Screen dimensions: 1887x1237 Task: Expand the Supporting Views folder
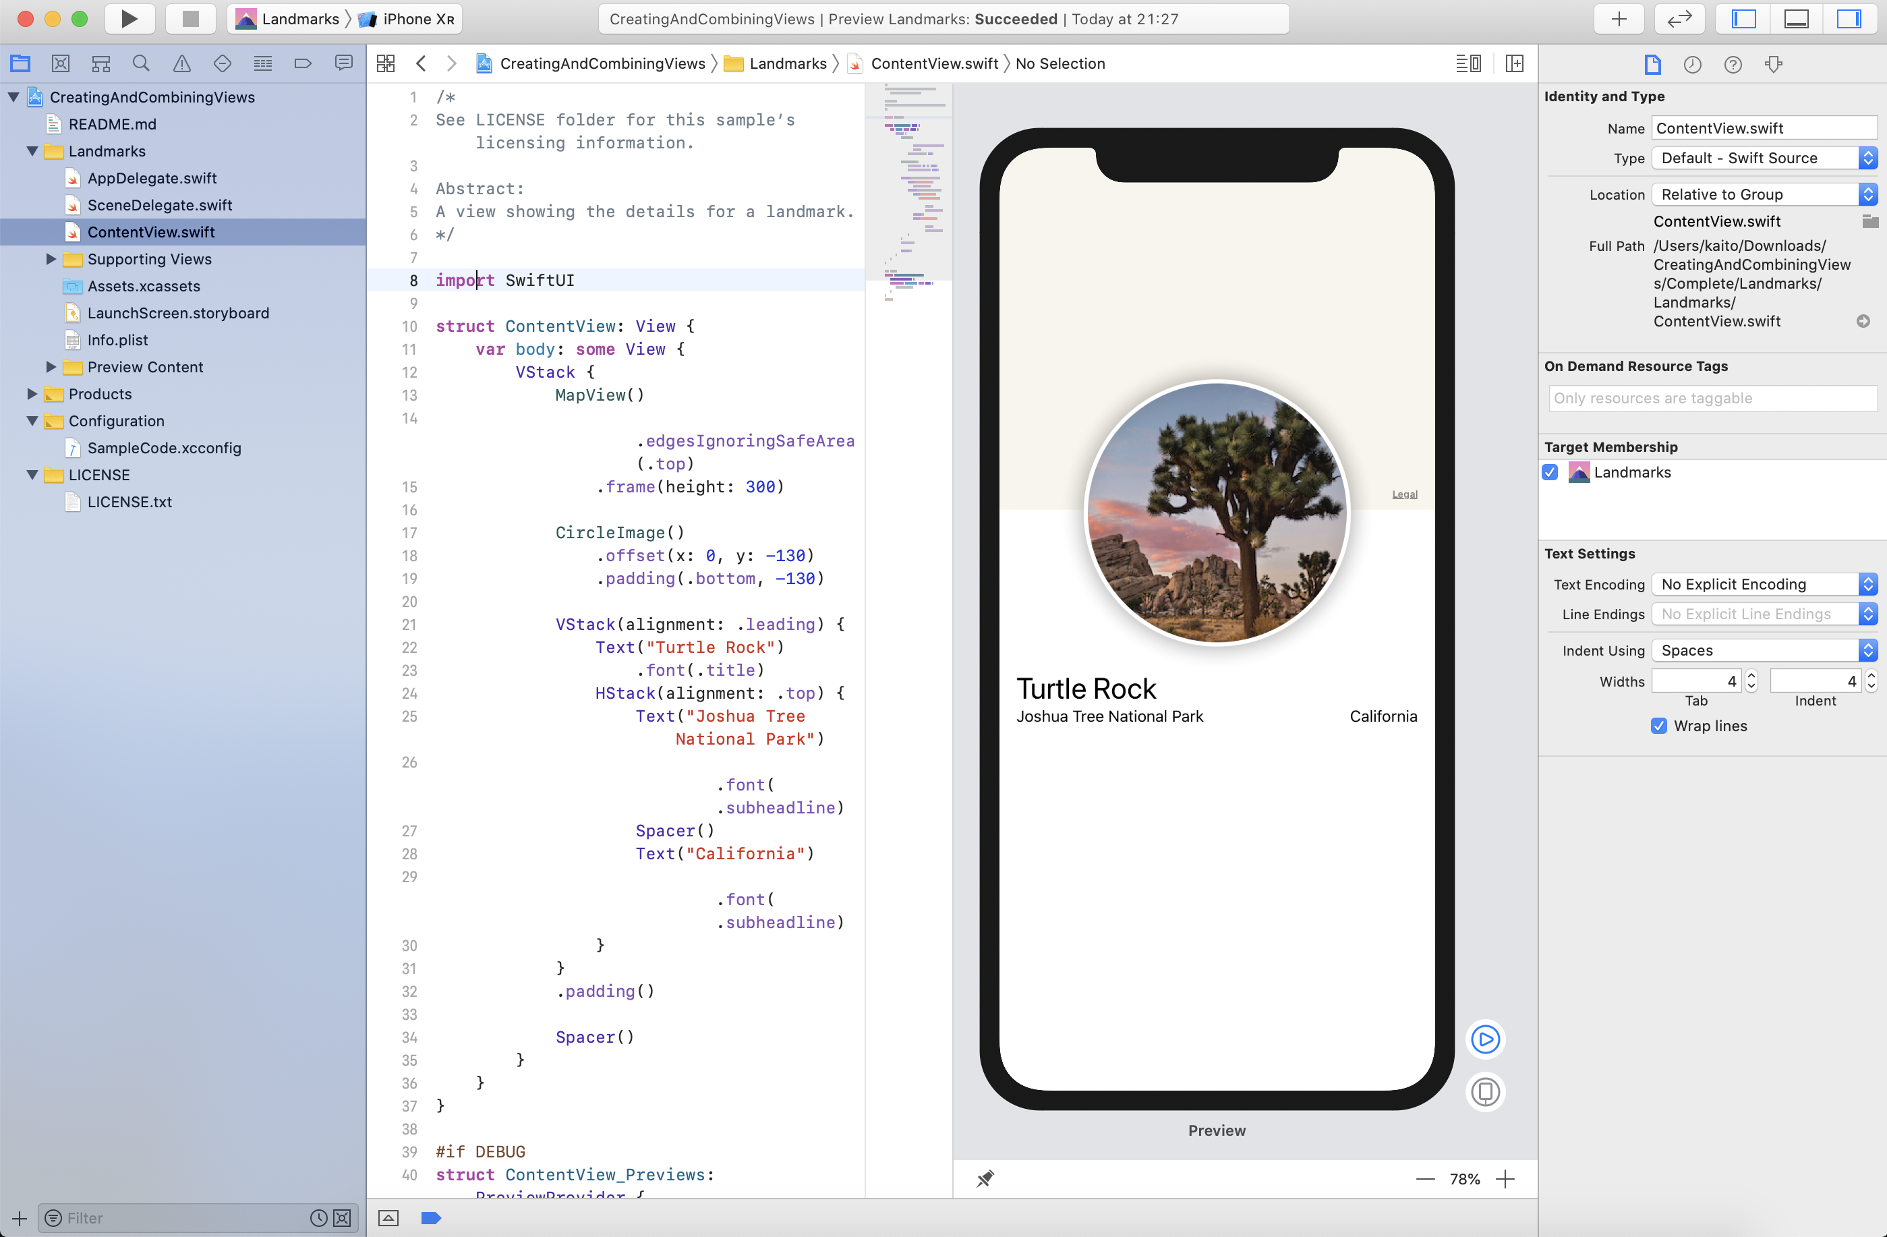51,259
